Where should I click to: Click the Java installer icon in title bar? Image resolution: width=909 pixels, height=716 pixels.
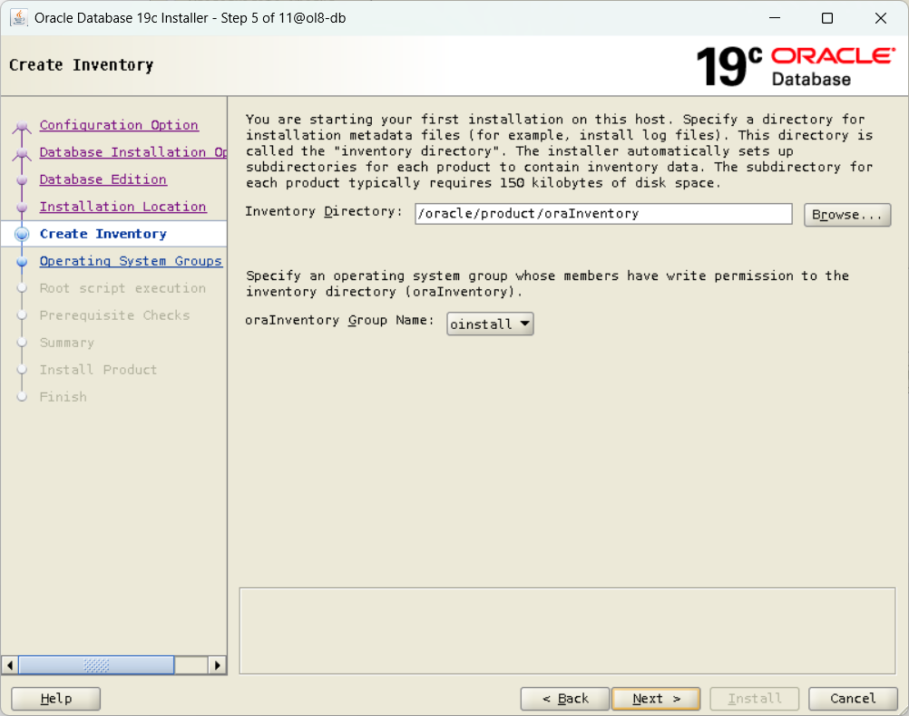(x=18, y=18)
